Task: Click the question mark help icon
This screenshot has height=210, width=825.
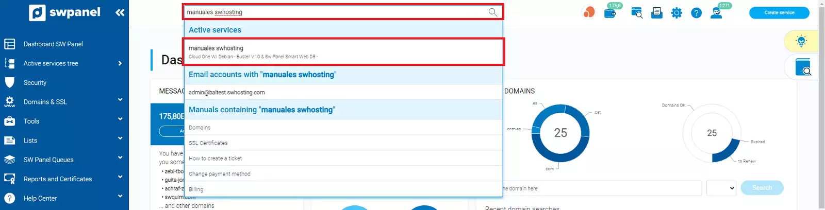Action: pos(696,13)
